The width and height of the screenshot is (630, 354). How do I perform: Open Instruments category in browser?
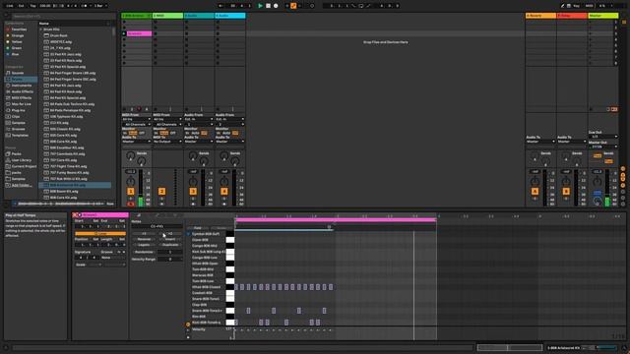22,86
